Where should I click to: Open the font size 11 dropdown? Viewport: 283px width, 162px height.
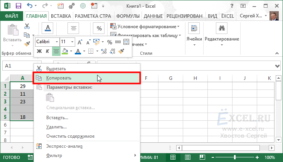(72, 42)
